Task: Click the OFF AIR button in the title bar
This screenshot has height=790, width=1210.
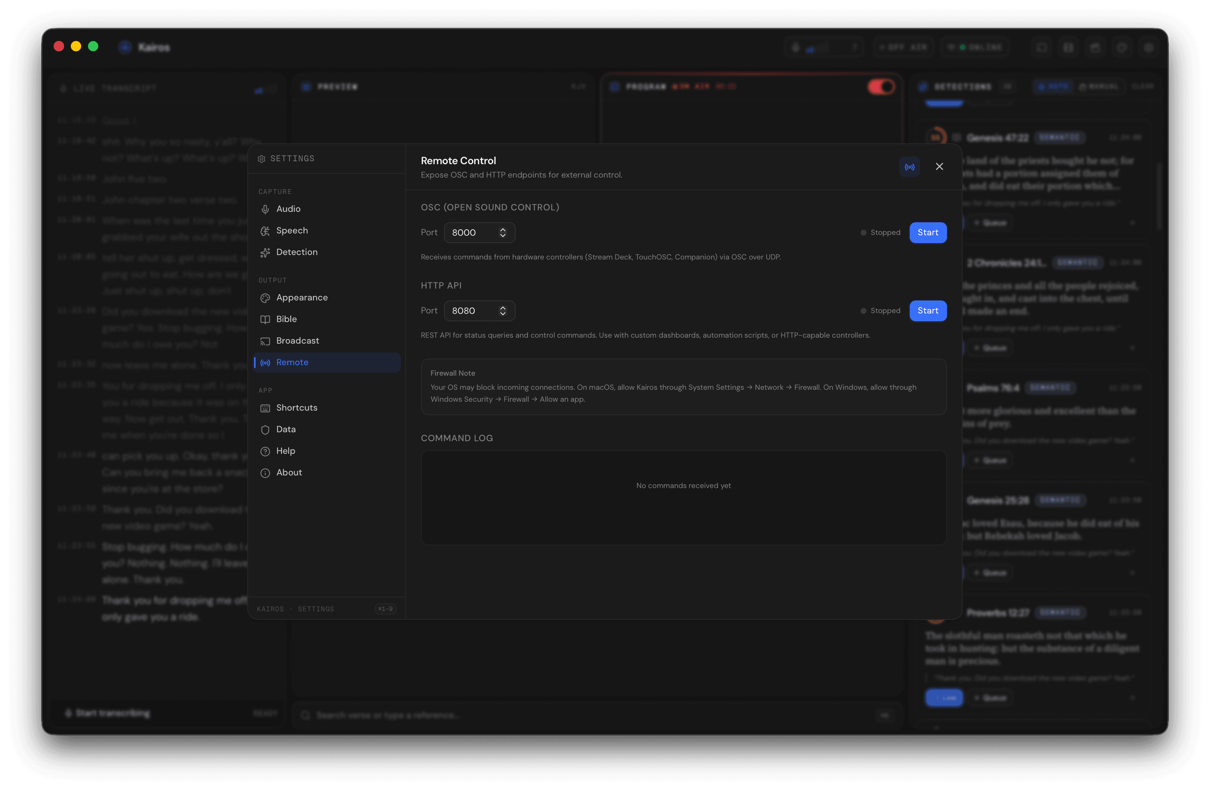Action: [x=903, y=47]
